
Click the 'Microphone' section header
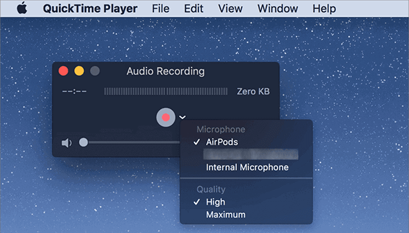pos(221,129)
